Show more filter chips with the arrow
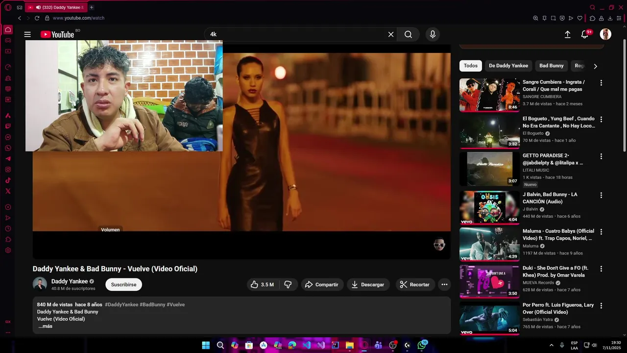 click(596, 66)
